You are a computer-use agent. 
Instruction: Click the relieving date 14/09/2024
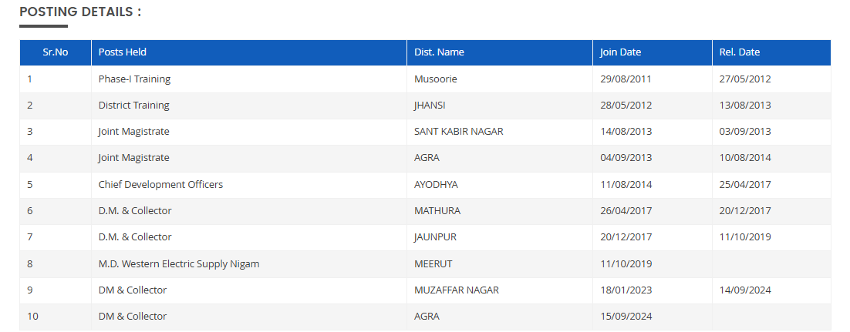click(x=744, y=290)
